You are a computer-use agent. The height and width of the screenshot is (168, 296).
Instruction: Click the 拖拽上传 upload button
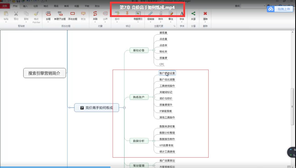pyautogui.click(x=280, y=9)
